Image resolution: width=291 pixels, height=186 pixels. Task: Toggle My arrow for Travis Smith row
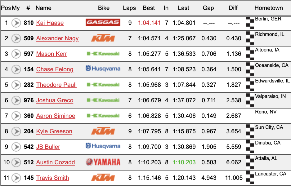16,178
